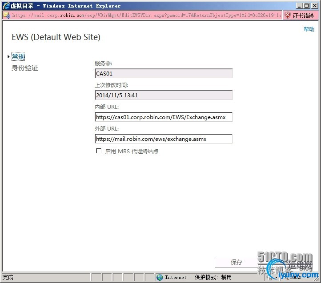Switch to the 身份验证 tab
321x283 pixels.
click(25, 68)
